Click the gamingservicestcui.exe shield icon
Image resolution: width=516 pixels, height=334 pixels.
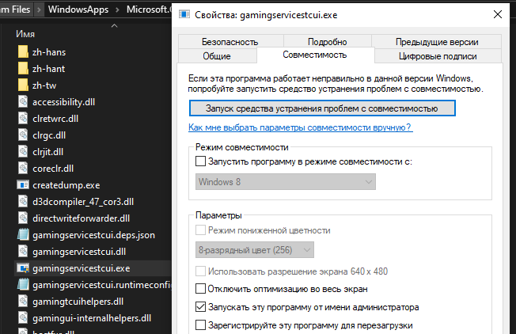[x=23, y=268]
